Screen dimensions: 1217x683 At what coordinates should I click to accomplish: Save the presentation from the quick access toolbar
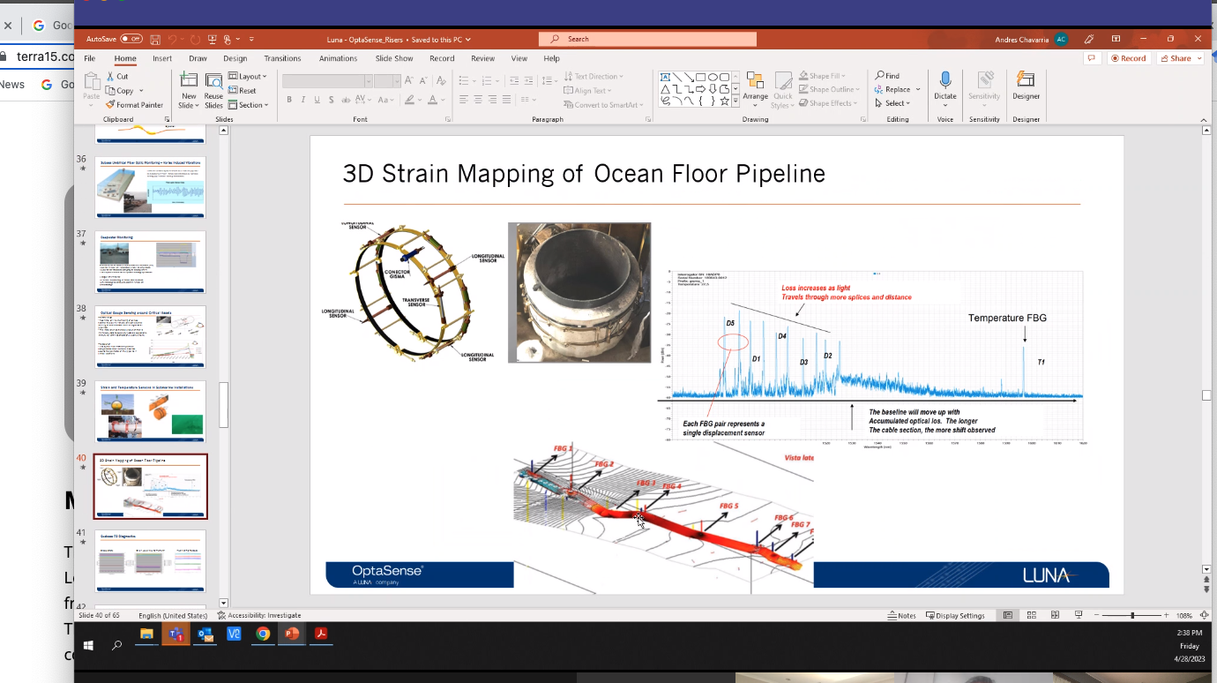[x=155, y=40]
